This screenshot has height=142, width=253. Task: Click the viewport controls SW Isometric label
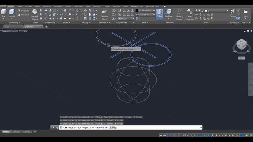(8, 31)
